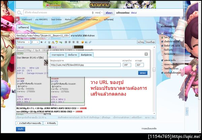Open the smiley emoticon picker
This screenshot has width=202, height=140.
tap(82, 42)
